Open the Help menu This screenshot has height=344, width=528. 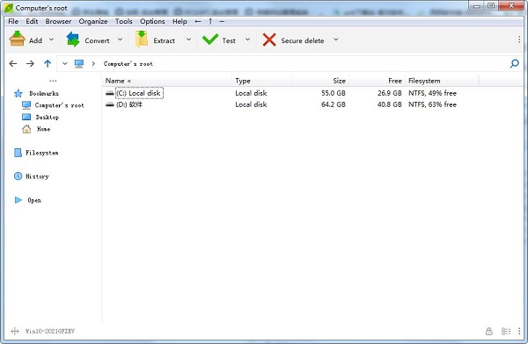(x=180, y=21)
